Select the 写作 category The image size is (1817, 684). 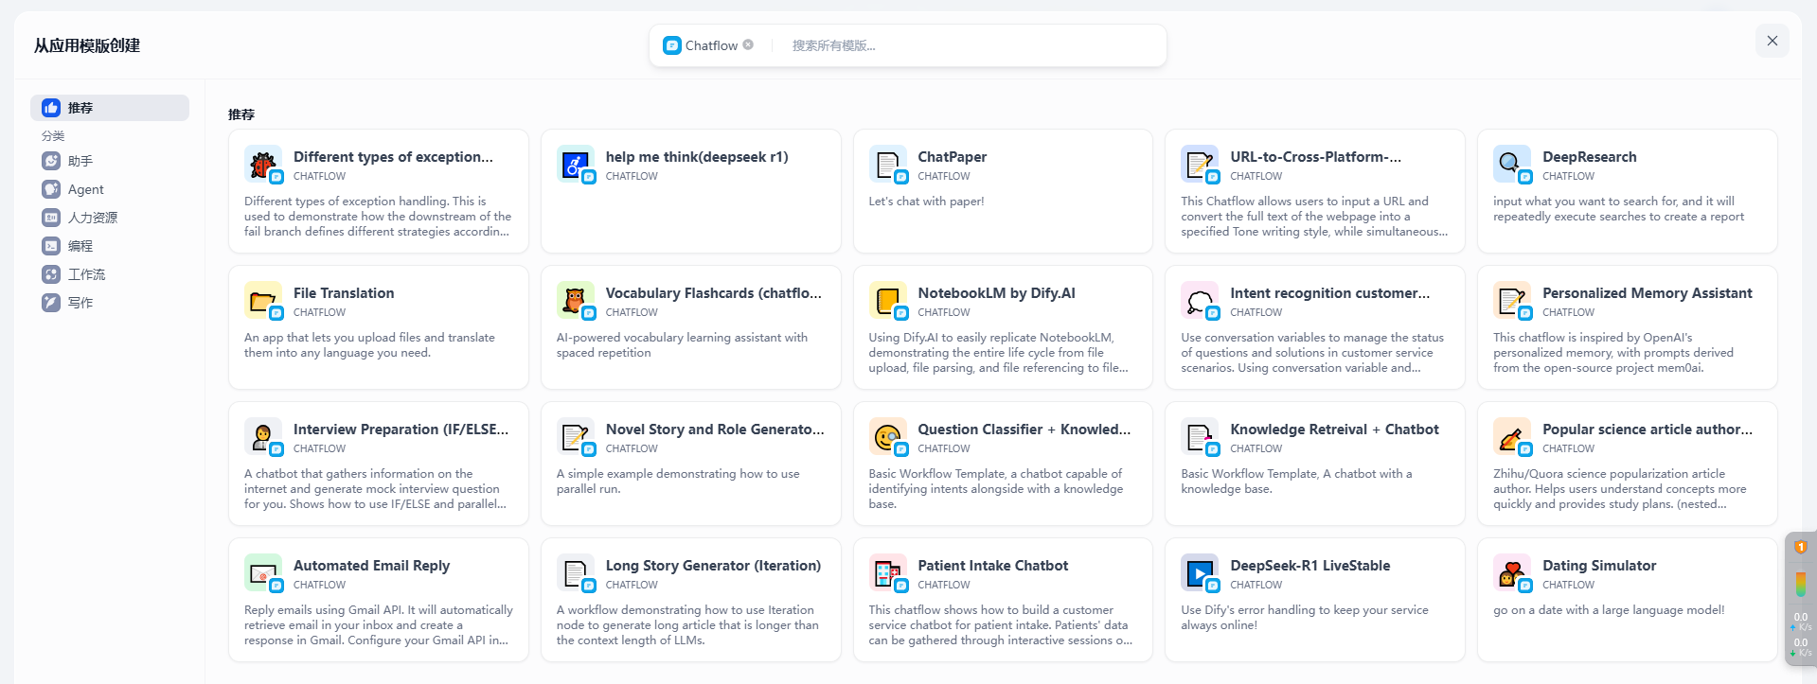(x=110, y=303)
